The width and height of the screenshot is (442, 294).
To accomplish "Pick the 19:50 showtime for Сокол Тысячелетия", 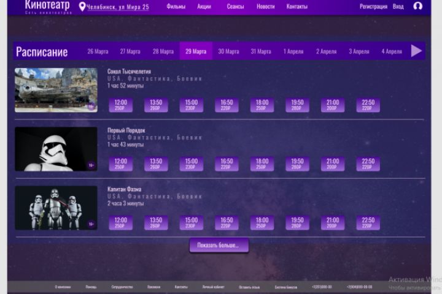I will click(297, 105).
